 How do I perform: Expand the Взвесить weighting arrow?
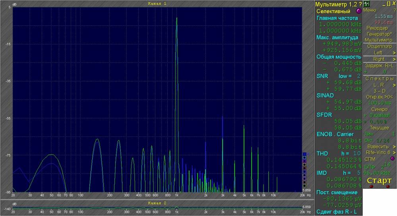(394, 147)
